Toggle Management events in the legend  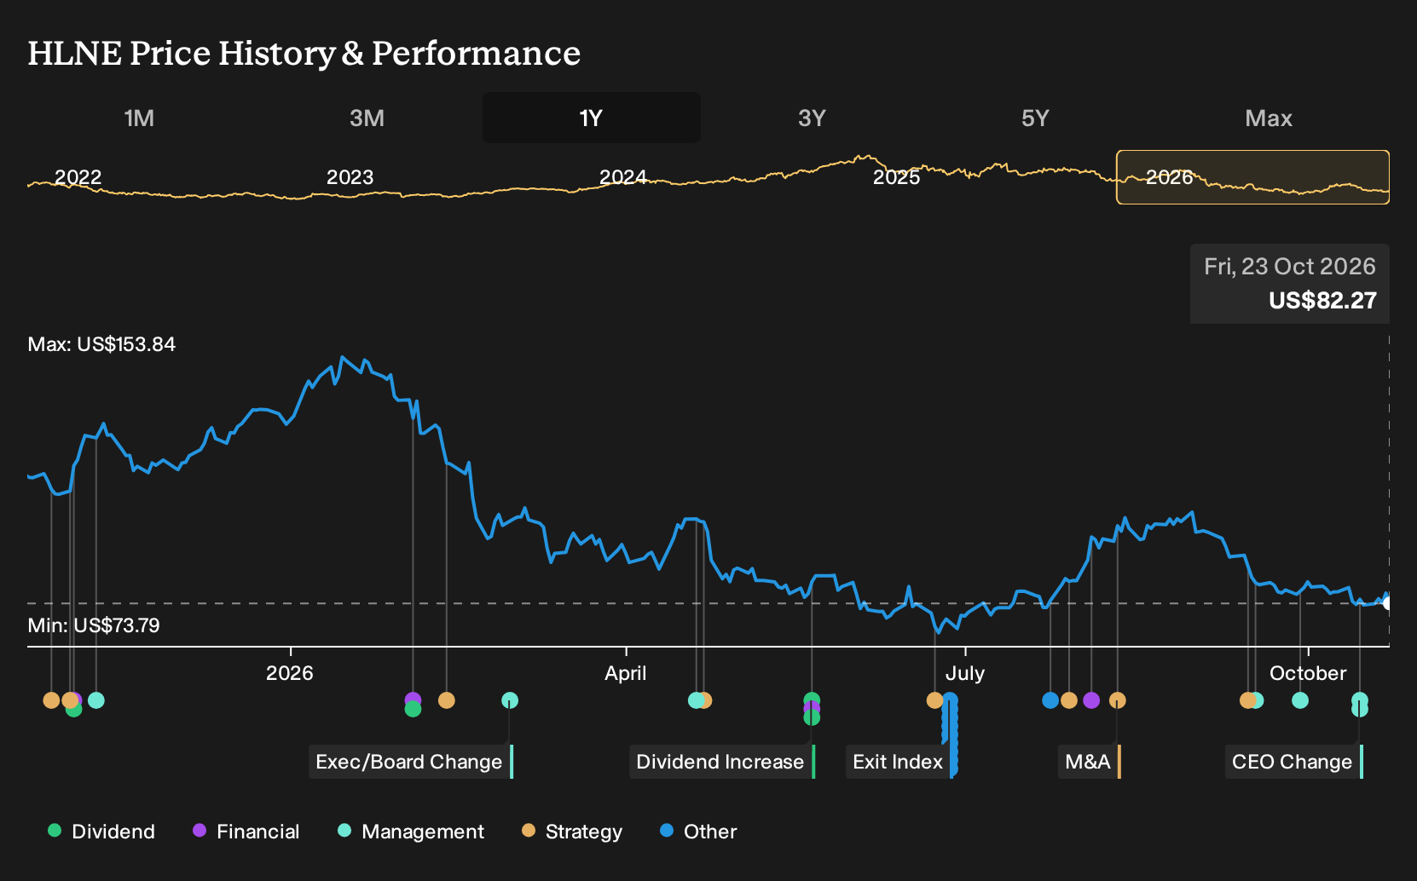pos(411,832)
